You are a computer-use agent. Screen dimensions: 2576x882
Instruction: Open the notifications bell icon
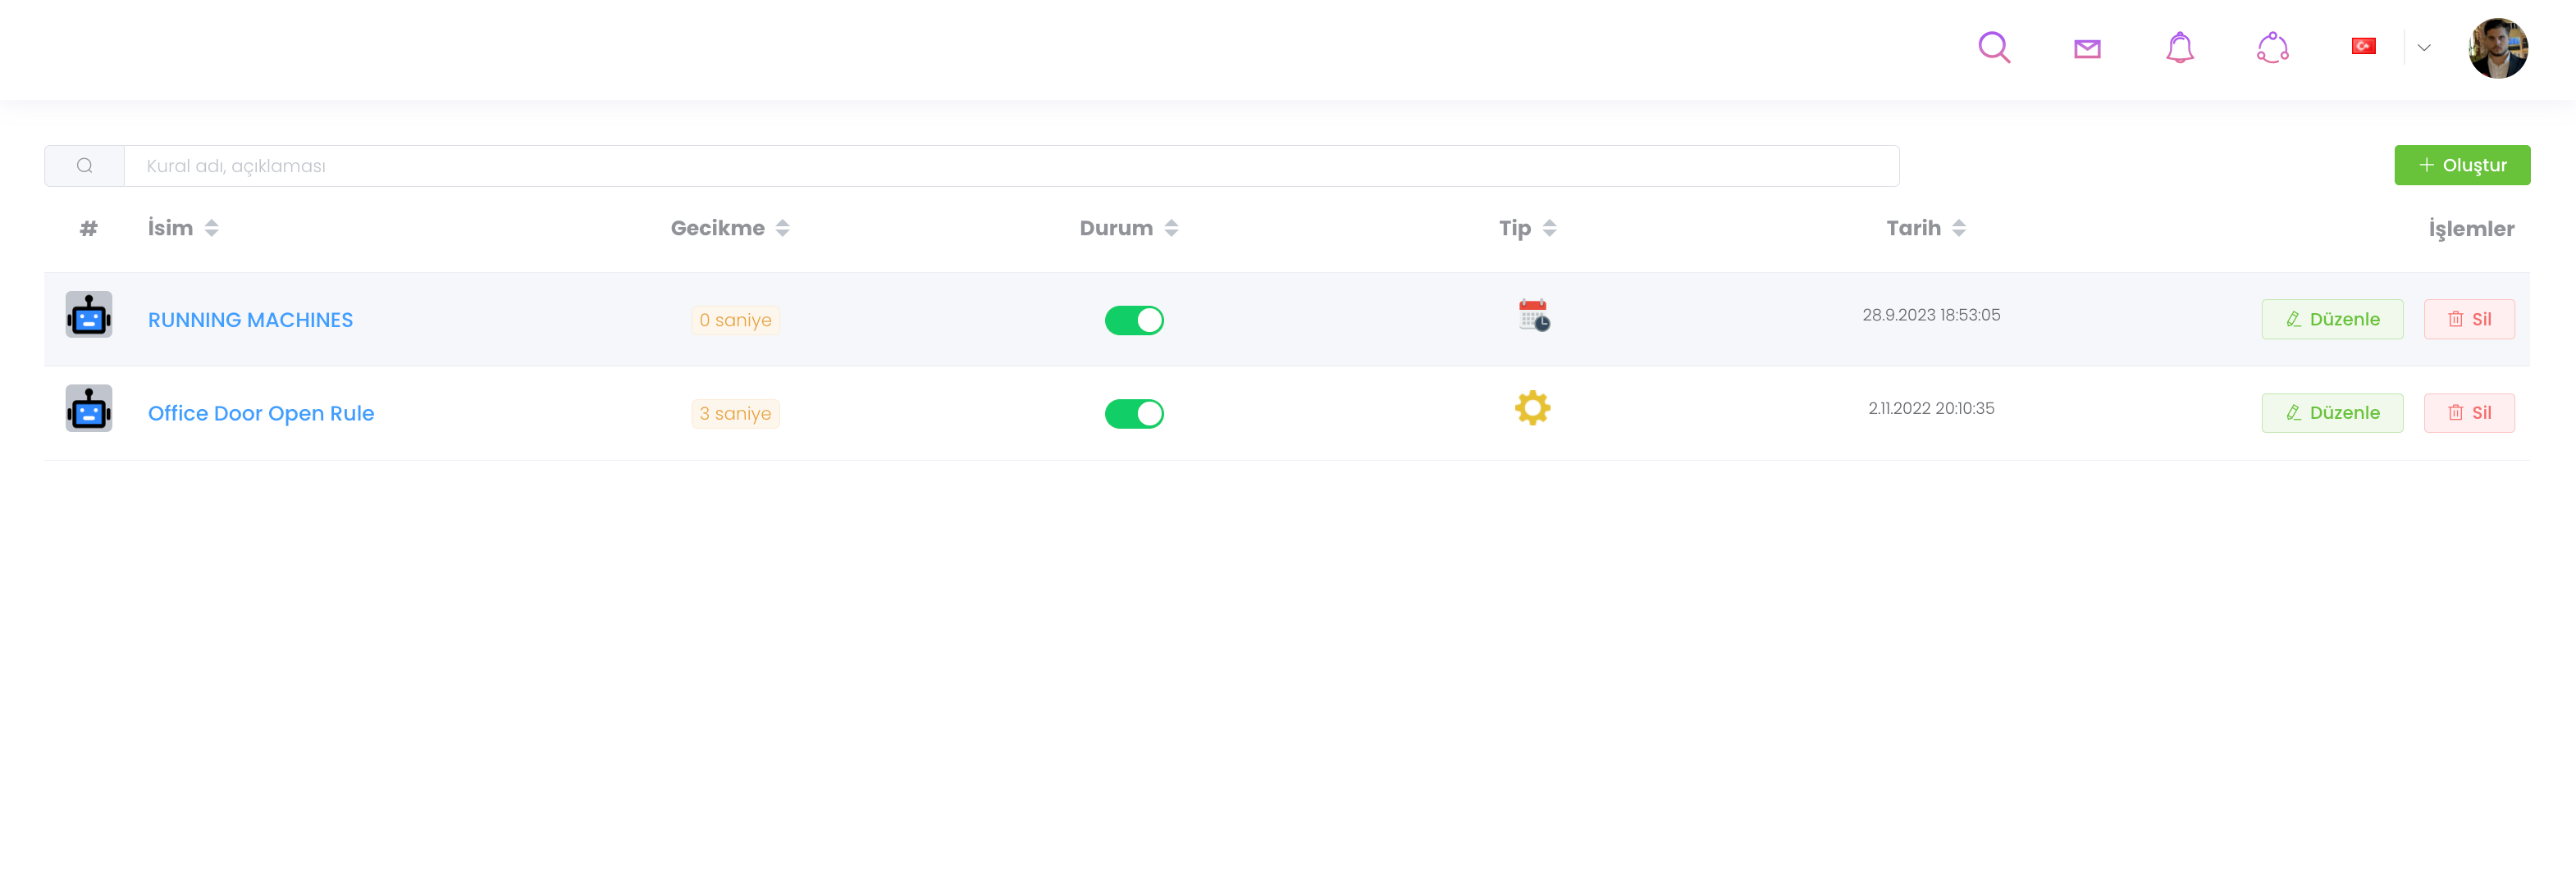coord(2179,47)
